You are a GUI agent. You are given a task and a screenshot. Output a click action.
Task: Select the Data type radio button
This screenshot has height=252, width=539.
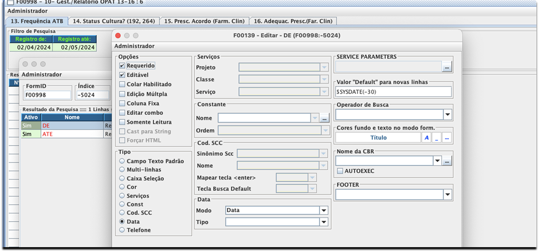(x=122, y=222)
